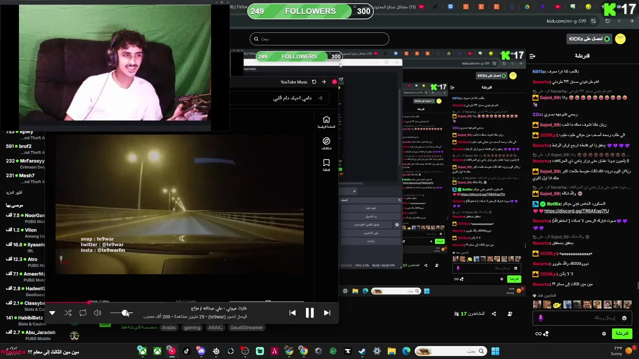Click the user icon right of share
The width and height of the screenshot is (639, 359).
510,314
